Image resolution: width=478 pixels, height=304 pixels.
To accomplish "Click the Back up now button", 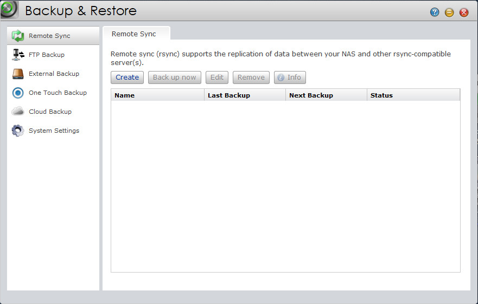I will (x=174, y=77).
